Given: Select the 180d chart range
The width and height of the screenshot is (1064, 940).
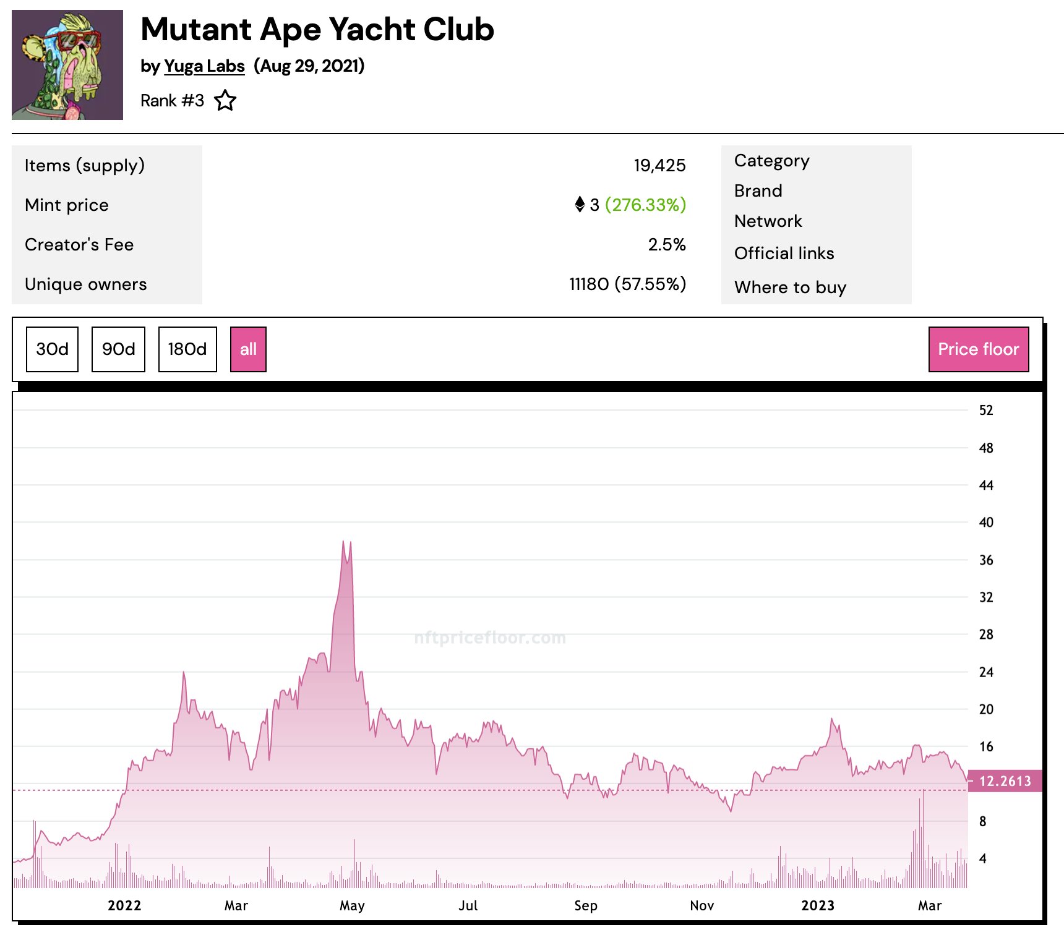Looking at the screenshot, I should point(187,349).
